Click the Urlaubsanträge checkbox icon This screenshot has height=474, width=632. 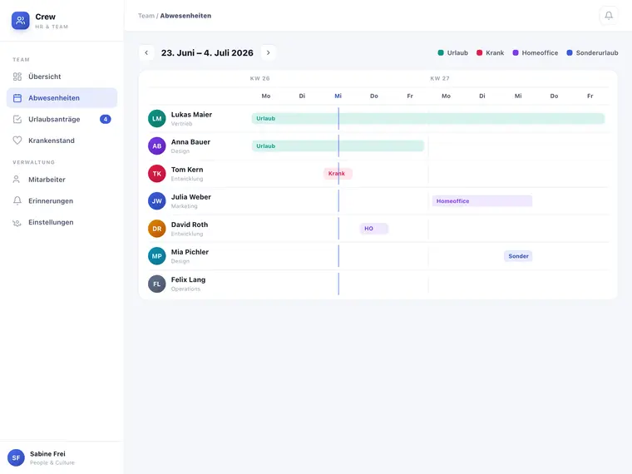click(17, 119)
